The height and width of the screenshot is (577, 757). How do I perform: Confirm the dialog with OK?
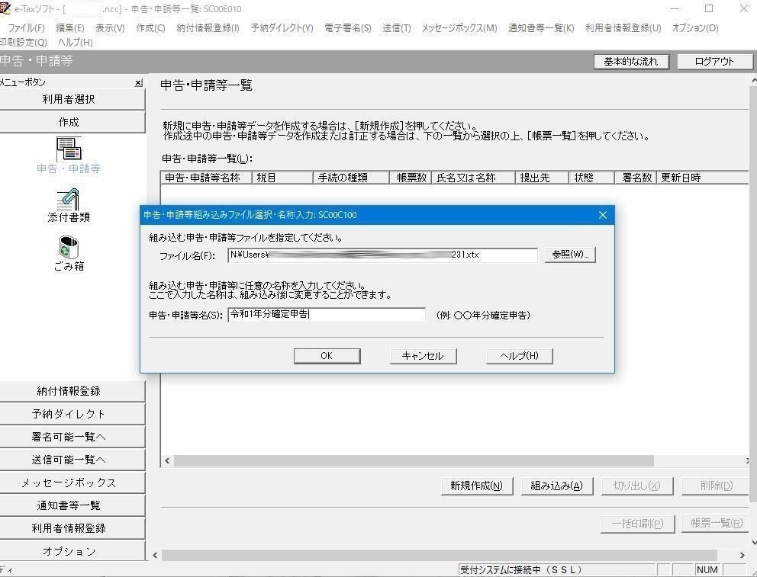[x=327, y=355]
